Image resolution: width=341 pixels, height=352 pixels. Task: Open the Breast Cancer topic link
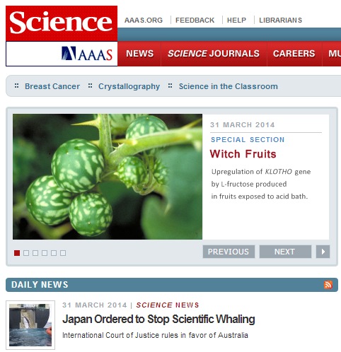point(52,86)
